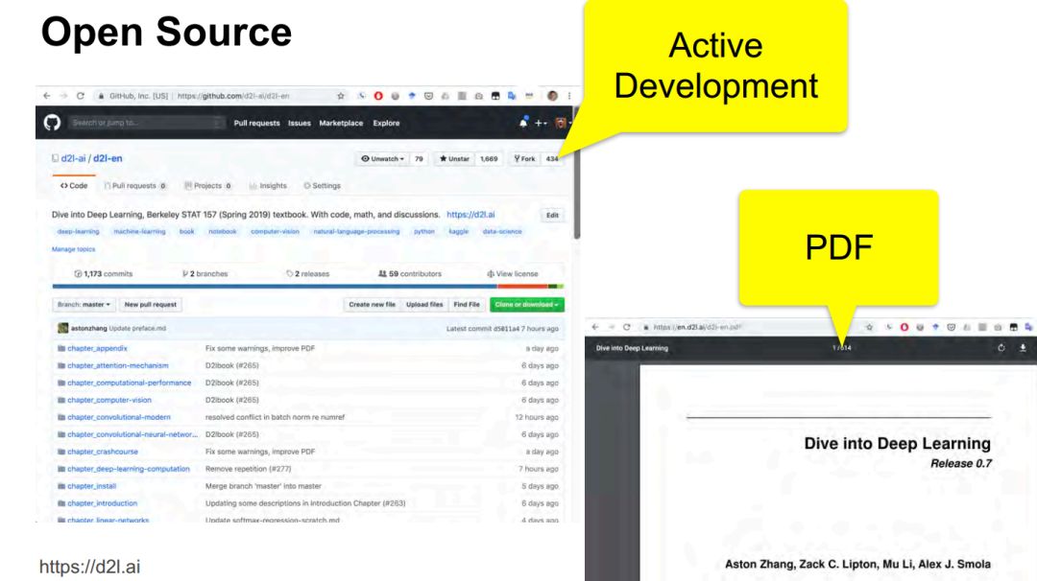Open the GitHub notifications bell
Screen dimensions: 1037x581
[523, 122]
